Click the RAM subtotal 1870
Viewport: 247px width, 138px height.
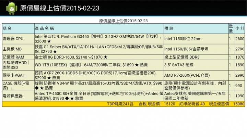tap(240, 57)
